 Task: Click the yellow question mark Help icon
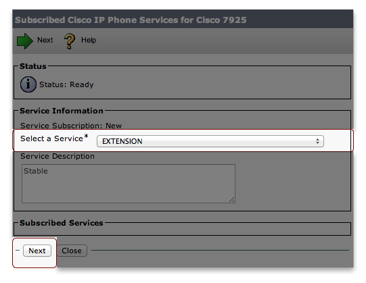[x=70, y=41]
